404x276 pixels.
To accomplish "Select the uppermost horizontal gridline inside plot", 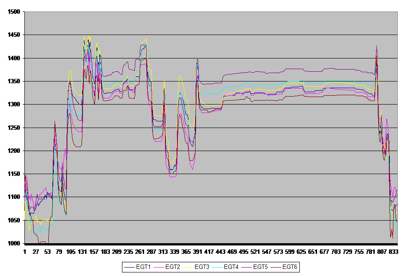I will point(211,35).
